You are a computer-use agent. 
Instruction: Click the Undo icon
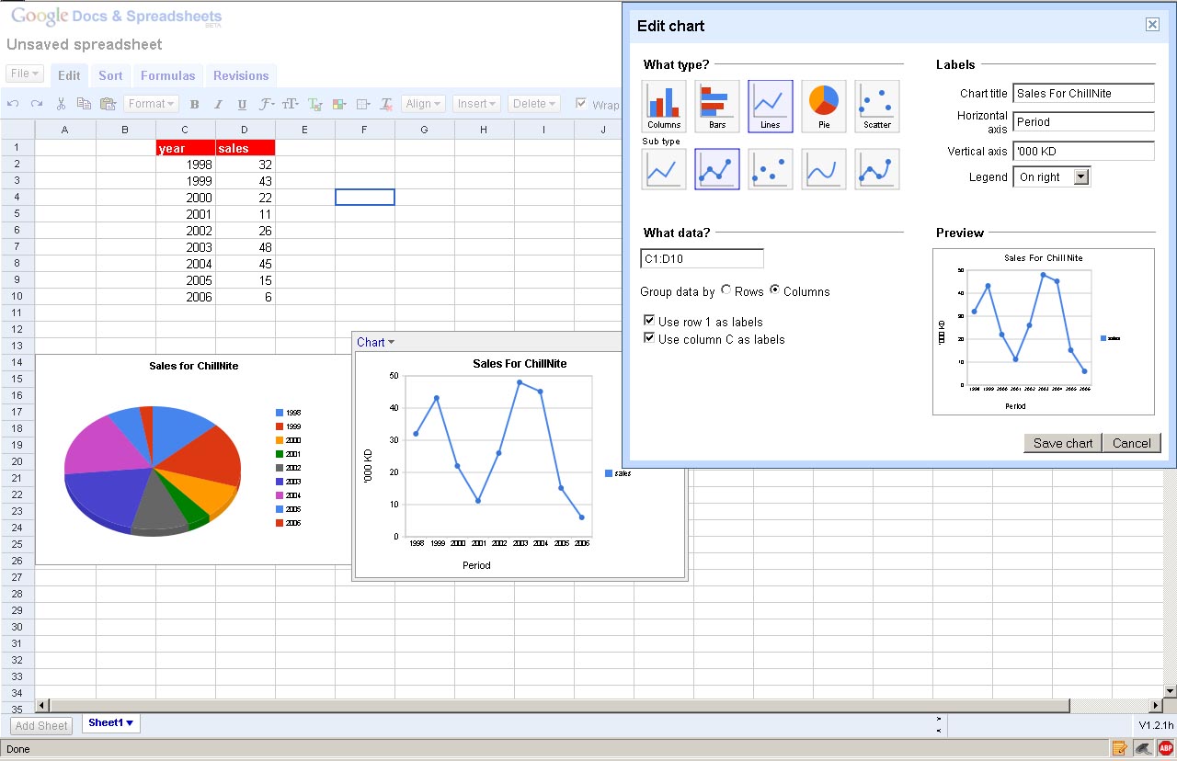tap(15, 104)
